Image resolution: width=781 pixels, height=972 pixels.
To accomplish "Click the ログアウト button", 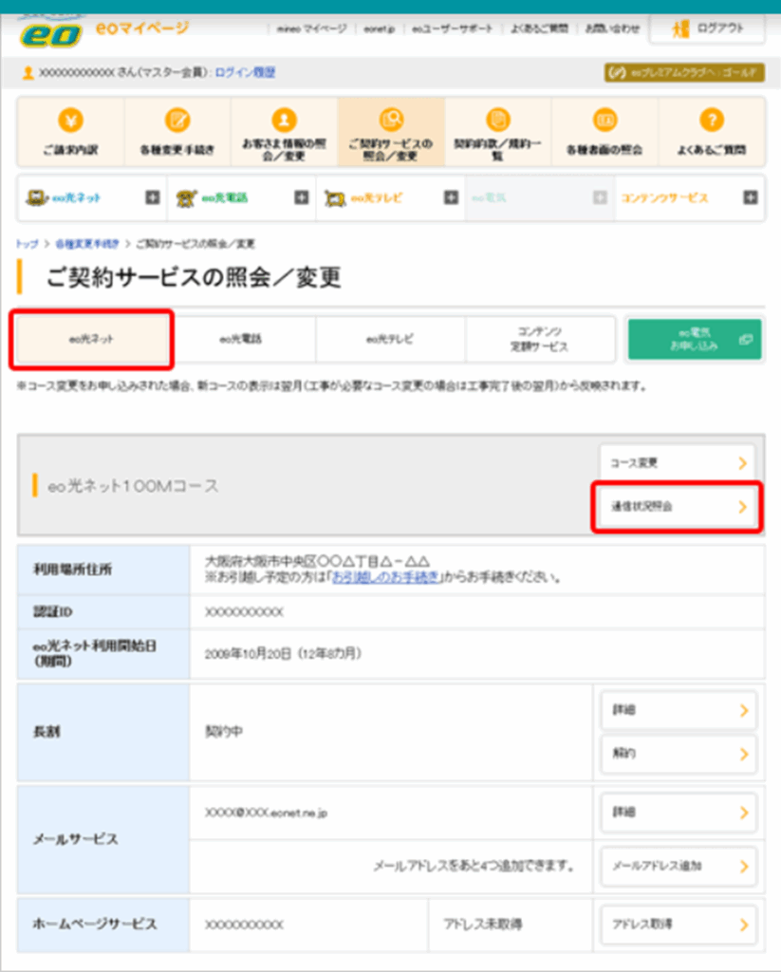I will (x=707, y=28).
